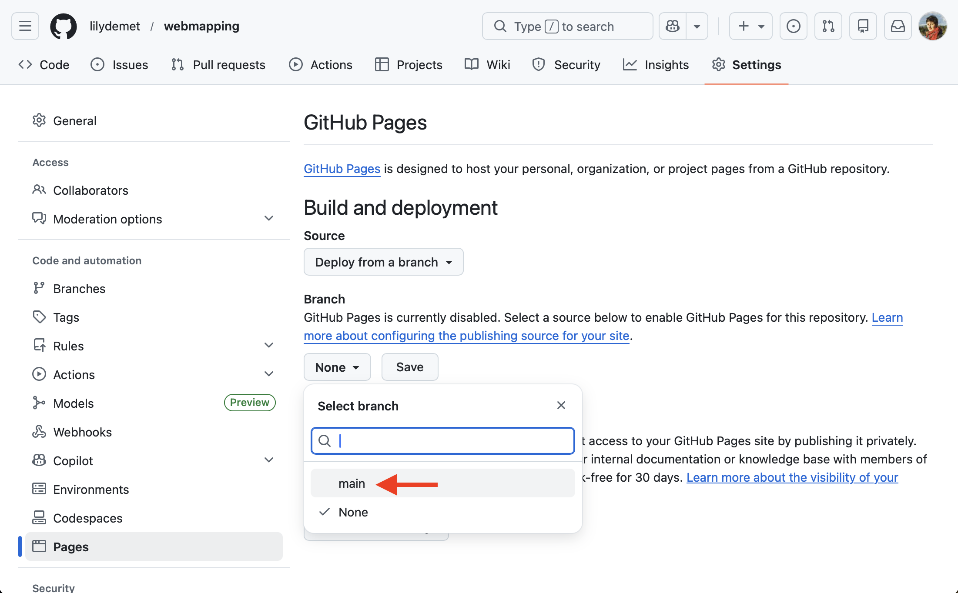Viewport: 958px width, 593px height.
Task: Click the GitHub Octocat logo
Action: pos(63,26)
